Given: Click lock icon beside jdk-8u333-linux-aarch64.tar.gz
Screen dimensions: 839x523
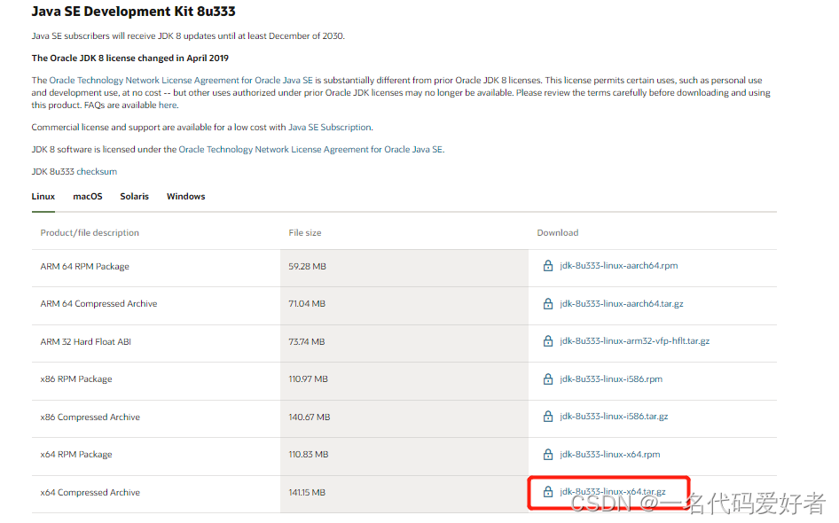Looking at the screenshot, I should point(548,304).
